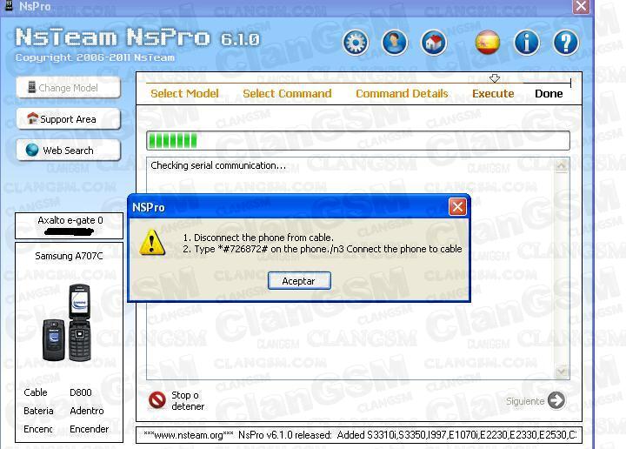The width and height of the screenshot is (626, 449).
Task: Open settings via the gear icon
Action: tap(356, 43)
